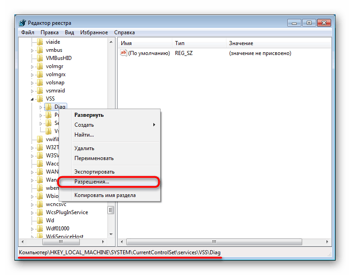Open the Избранное menu
Screen dimensions: 350x275
(94, 32)
